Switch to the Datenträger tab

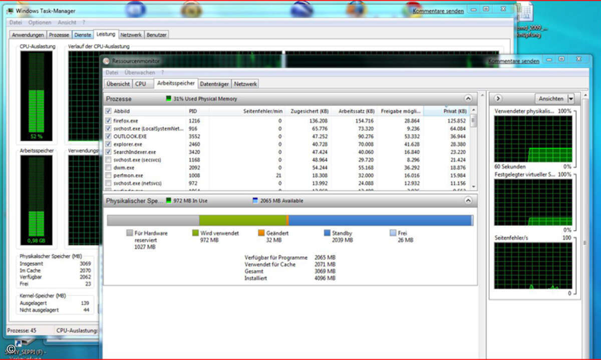tap(214, 84)
